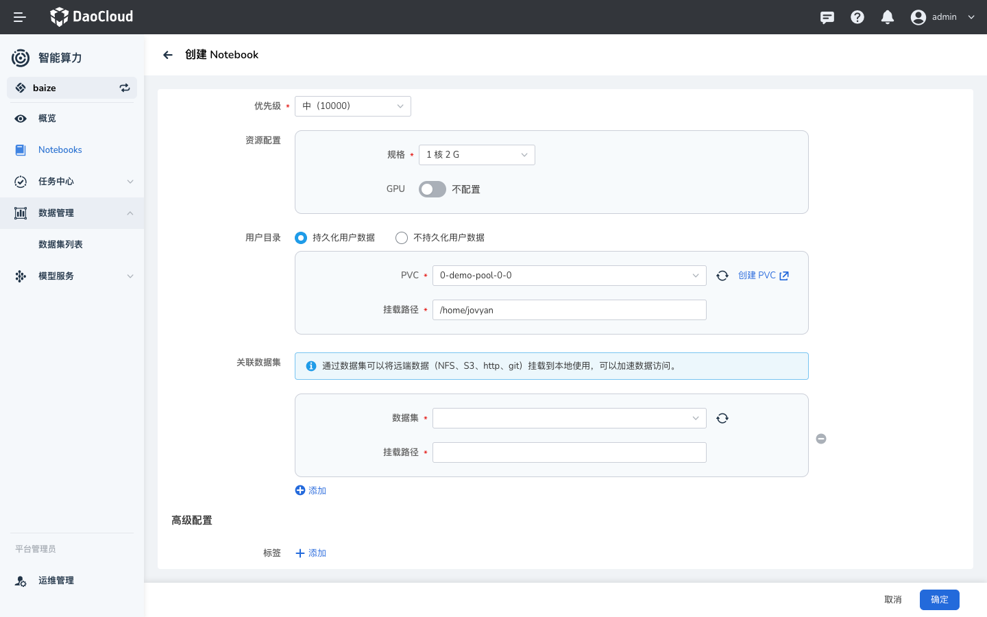This screenshot has width=987, height=617.
Task: Click the dataset 挂载路径 empty input field
Action: 569,452
